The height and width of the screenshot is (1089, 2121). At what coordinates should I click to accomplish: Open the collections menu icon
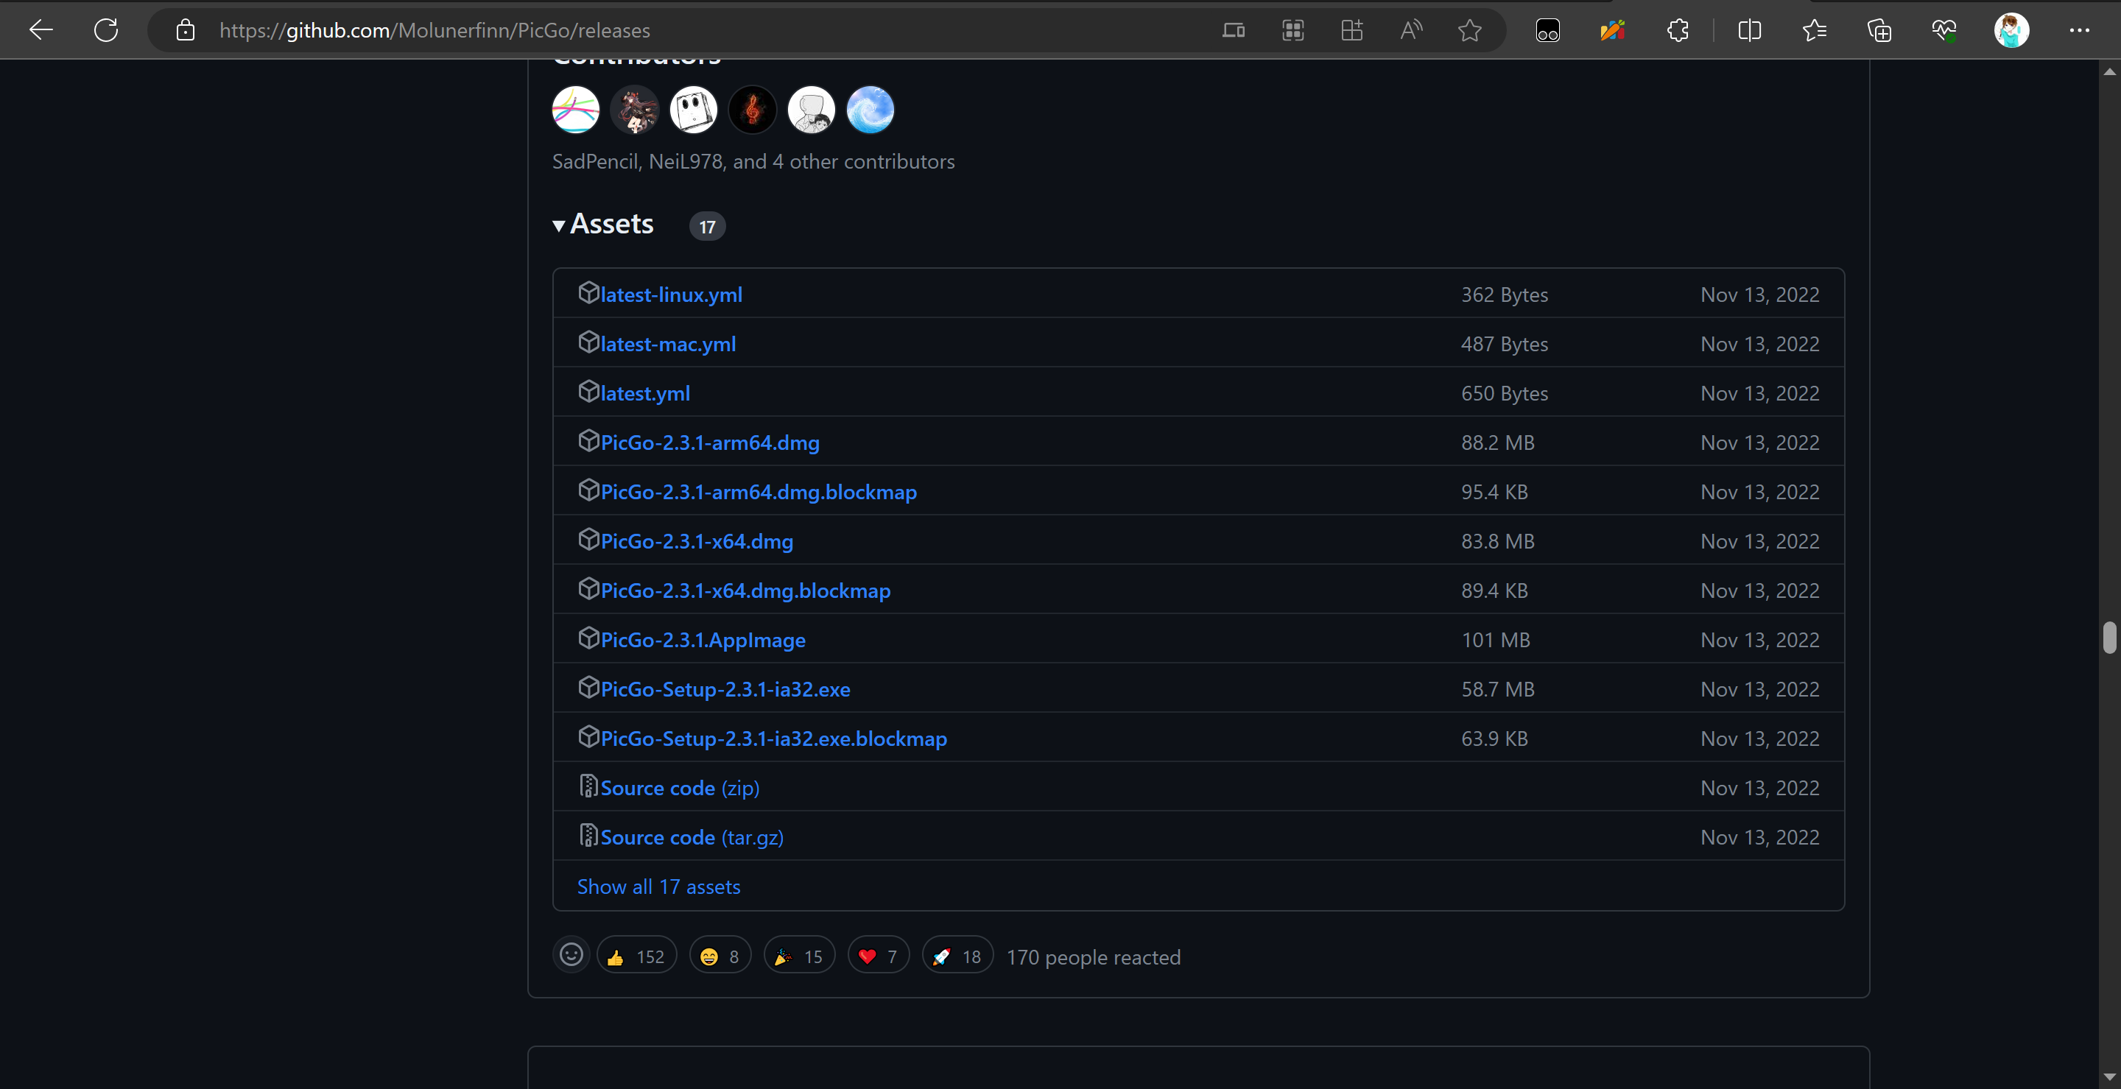pyautogui.click(x=1879, y=30)
